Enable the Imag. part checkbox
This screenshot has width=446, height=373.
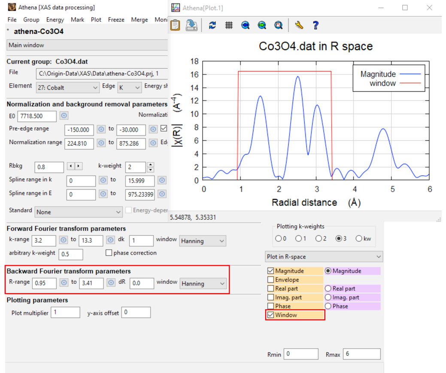tap(270, 298)
